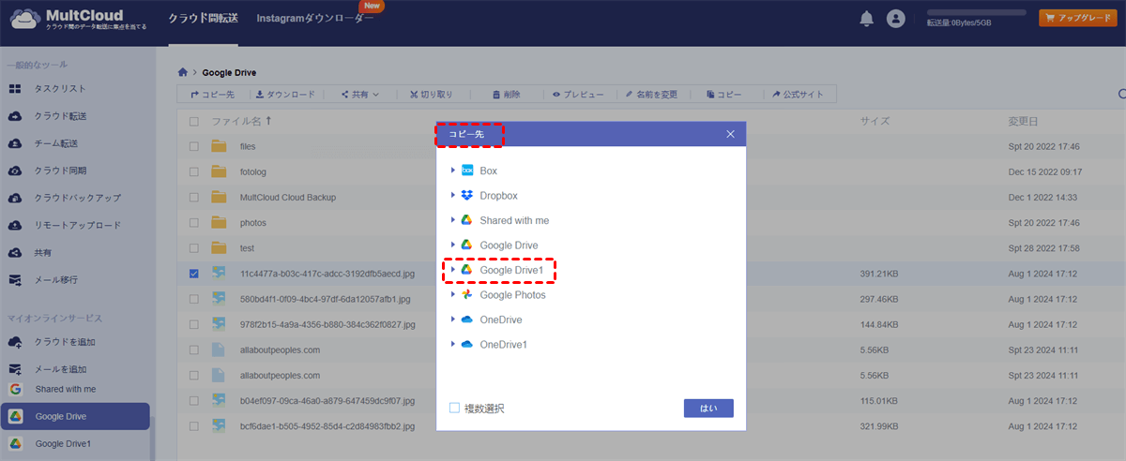Click the コピー先 toolbar button
This screenshot has height=461, width=1126.
click(213, 95)
